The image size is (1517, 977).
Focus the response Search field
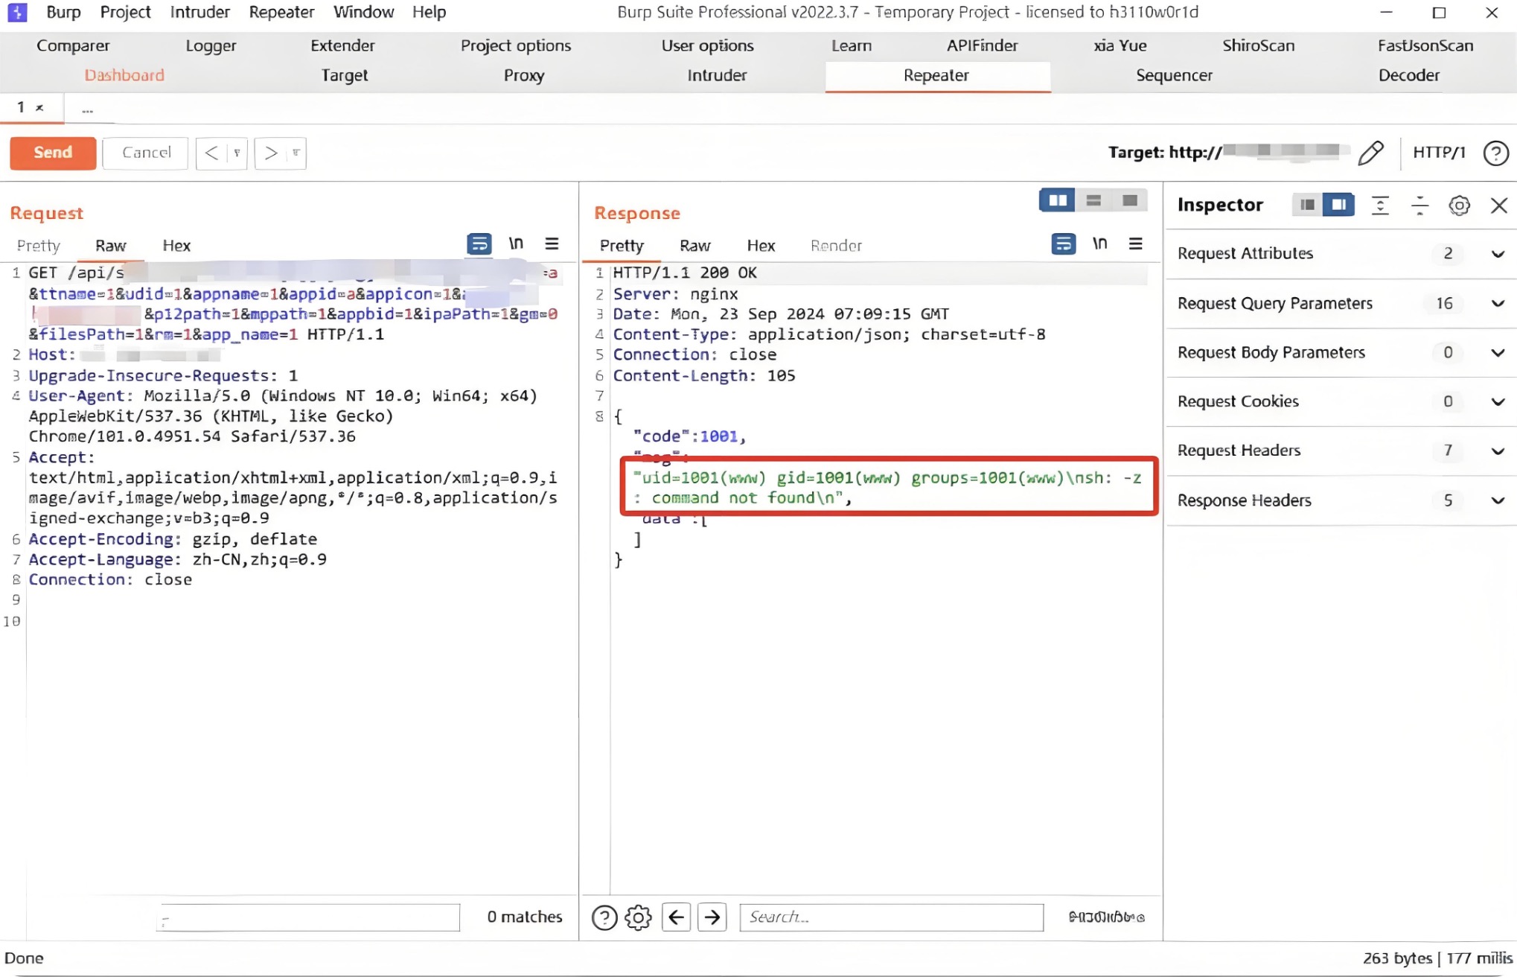pyautogui.click(x=891, y=917)
